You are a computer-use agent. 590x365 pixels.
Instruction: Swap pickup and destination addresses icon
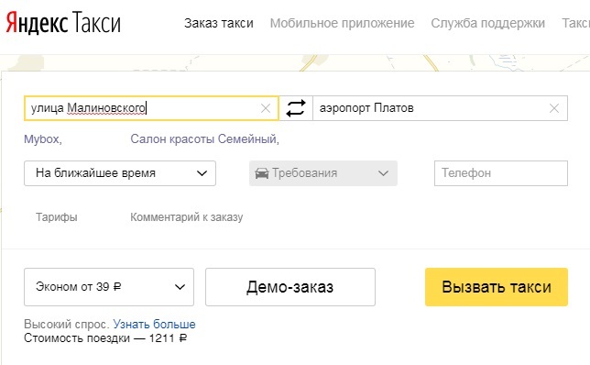[296, 108]
